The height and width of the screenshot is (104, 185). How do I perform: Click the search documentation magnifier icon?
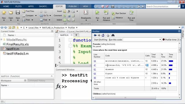tap(179, 6)
